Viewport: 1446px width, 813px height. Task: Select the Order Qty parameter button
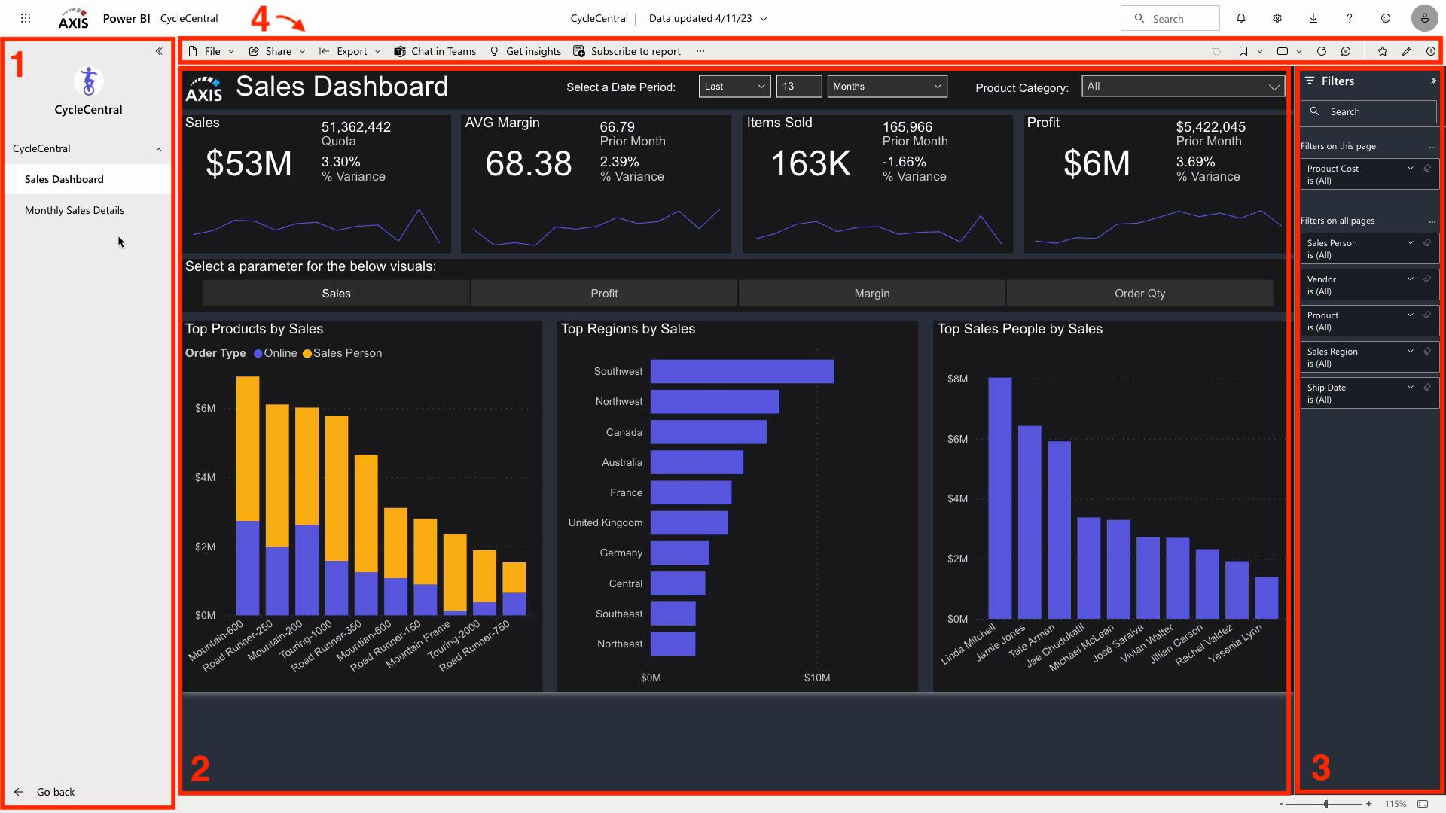click(1140, 294)
